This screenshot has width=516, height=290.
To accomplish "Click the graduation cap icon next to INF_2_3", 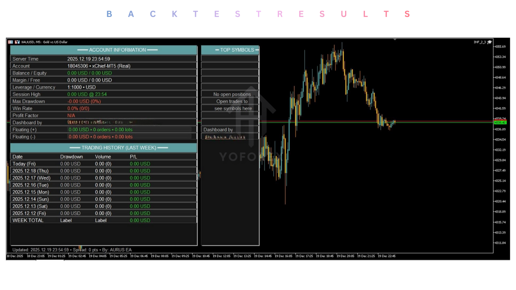I will (489, 42).
